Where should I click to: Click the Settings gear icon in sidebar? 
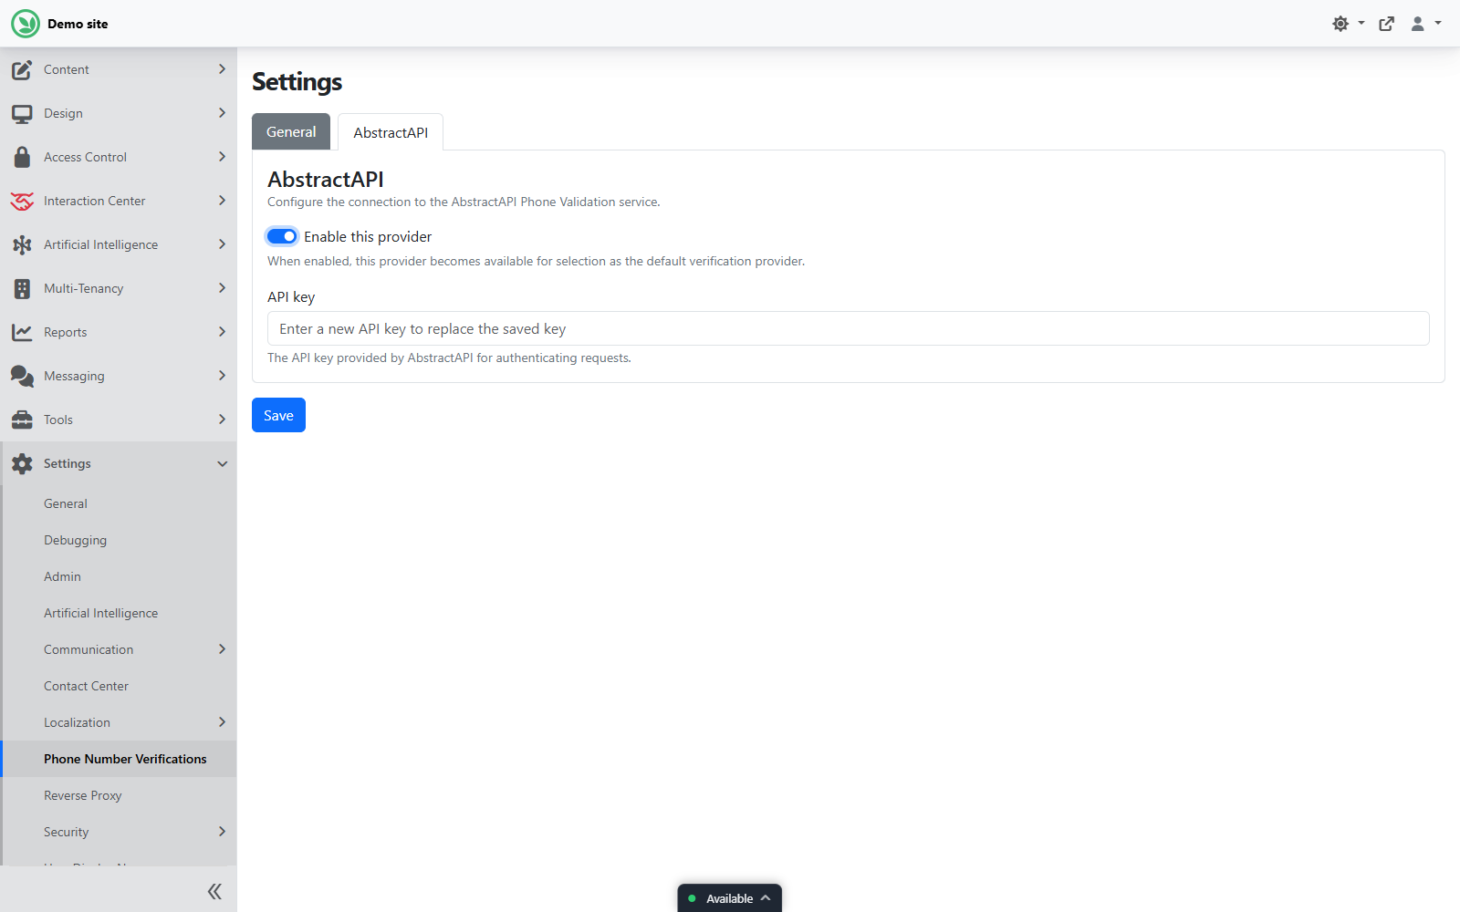coord(22,463)
